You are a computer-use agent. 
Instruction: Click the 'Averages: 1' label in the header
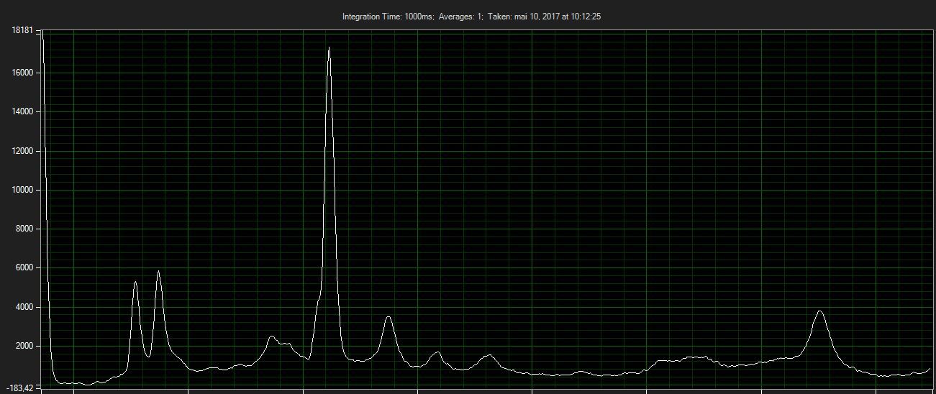(460, 17)
